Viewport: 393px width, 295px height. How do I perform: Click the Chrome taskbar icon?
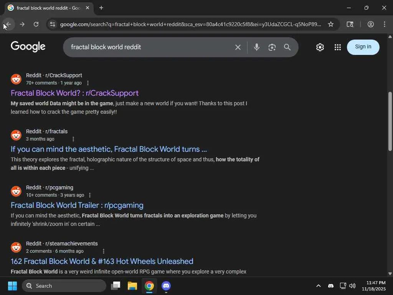(x=149, y=286)
